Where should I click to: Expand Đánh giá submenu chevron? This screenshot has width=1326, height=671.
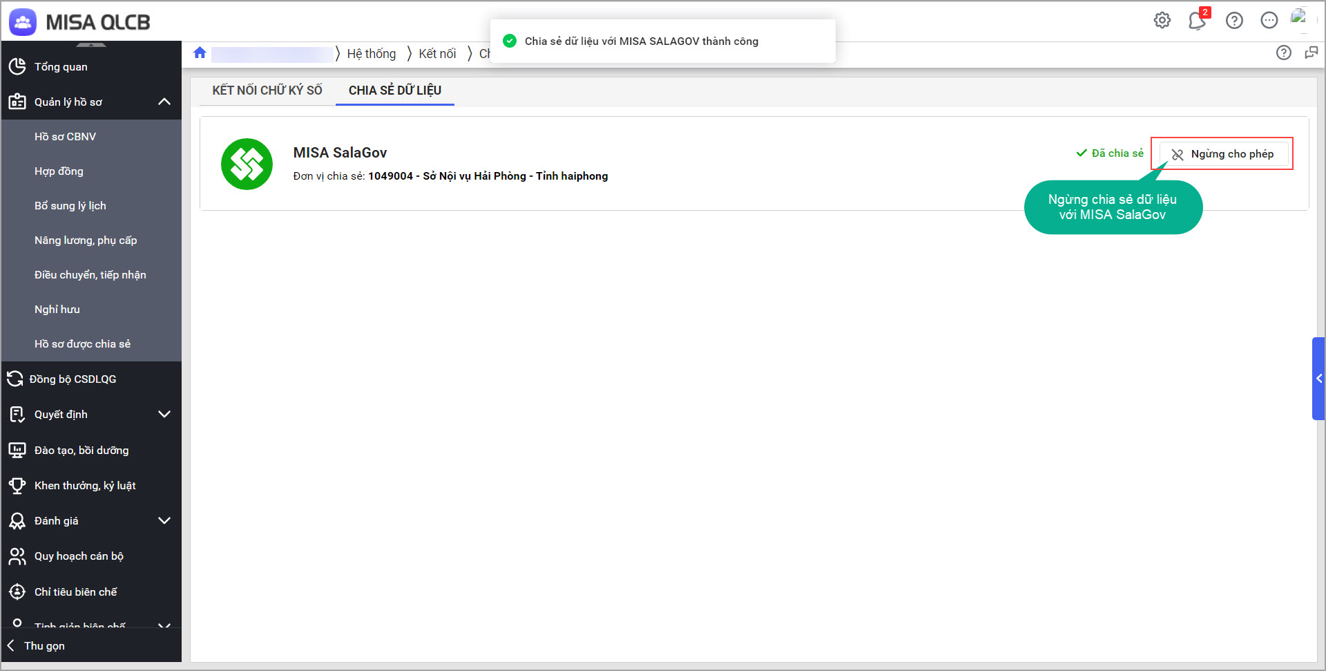(x=164, y=520)
